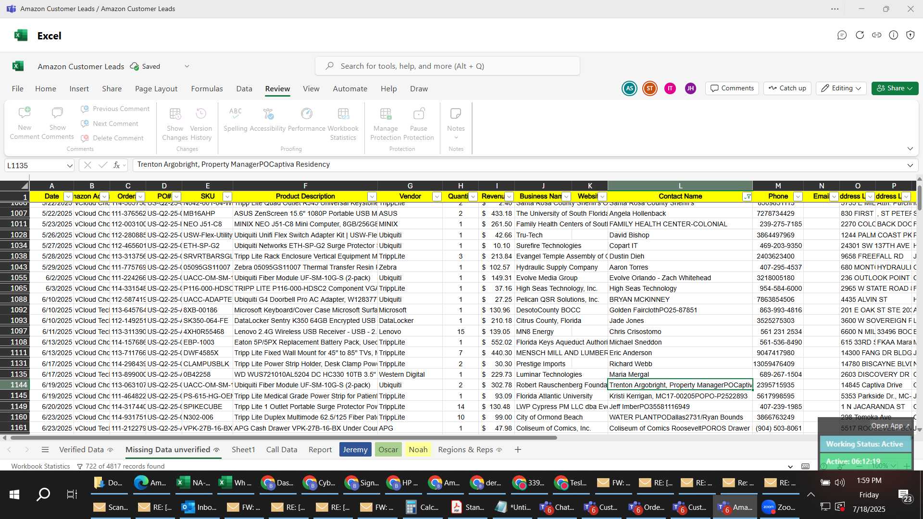The image size is (923, 519).
Task: Switch to the Formulas ribbon tab
Action: pos(207,89)
